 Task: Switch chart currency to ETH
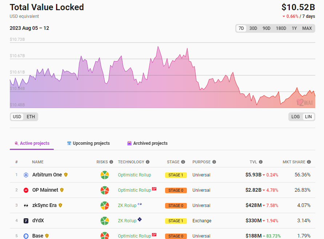click(x=31, y=117)
